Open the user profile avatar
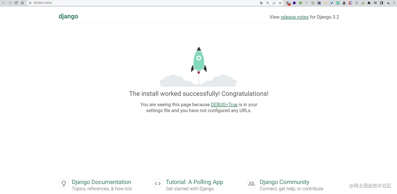The height and width of the screenshot is (194, 397). (x=388, y=3)
